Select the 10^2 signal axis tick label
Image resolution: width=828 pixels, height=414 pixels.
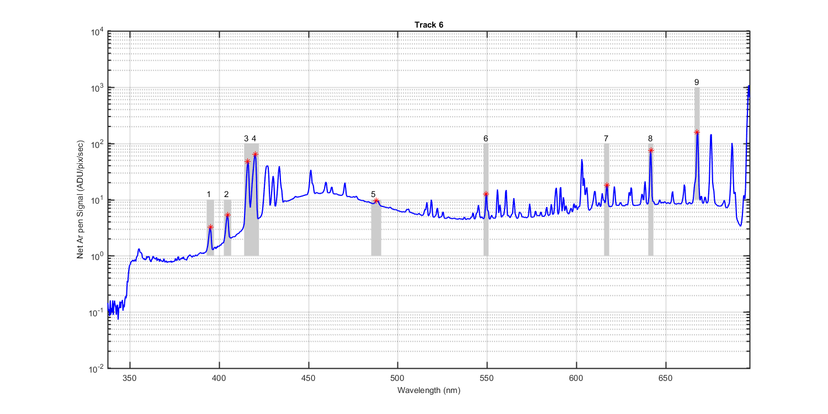tap(98, 144)
